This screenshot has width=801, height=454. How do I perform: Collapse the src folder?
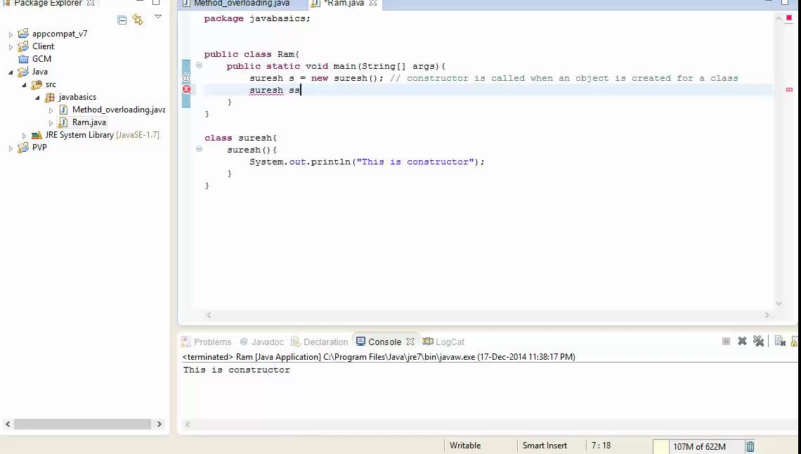click(24, 85)
